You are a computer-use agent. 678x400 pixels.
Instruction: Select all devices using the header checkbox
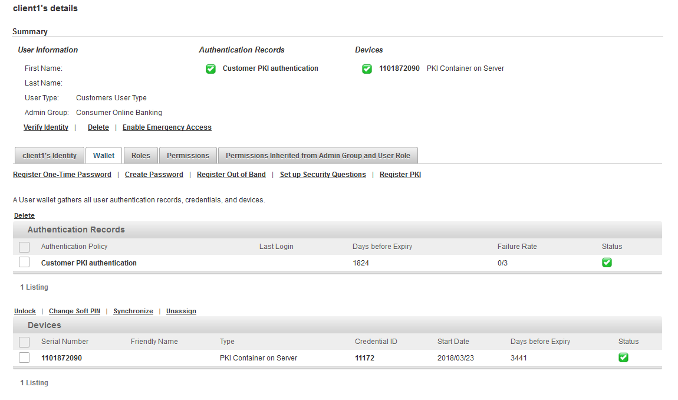(x=24, y=342)
